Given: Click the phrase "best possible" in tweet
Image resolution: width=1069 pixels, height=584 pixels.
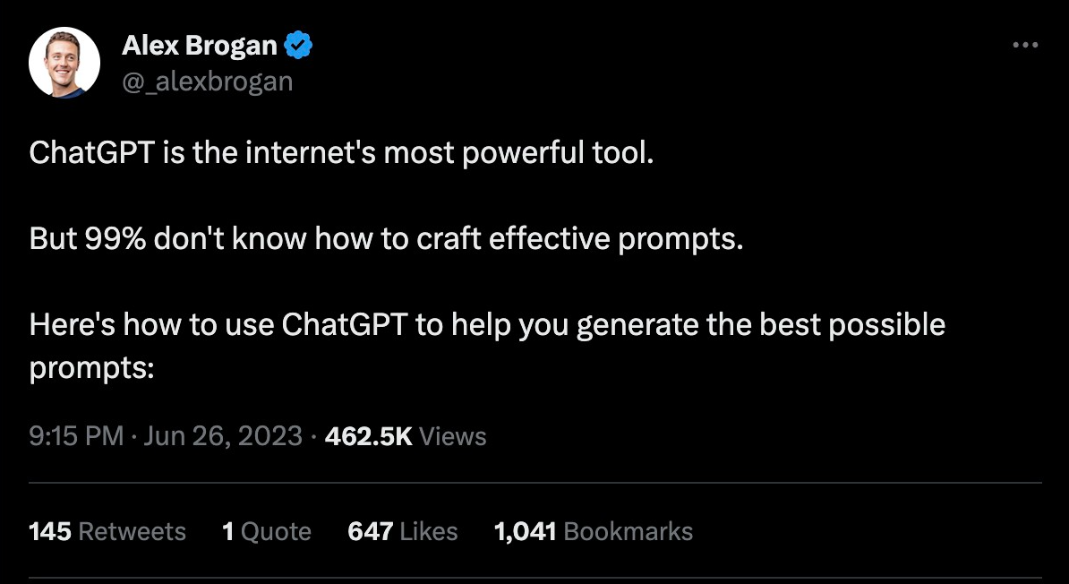Looking at the screenshot, I should click(x=852, y=324).
